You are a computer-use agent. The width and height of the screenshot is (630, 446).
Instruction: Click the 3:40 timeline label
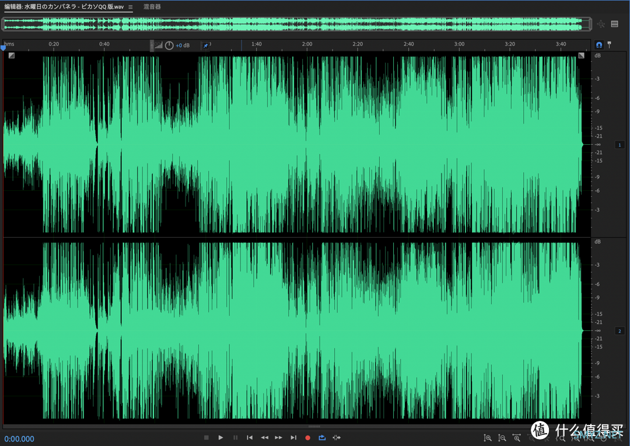click(x=561, y=44)
